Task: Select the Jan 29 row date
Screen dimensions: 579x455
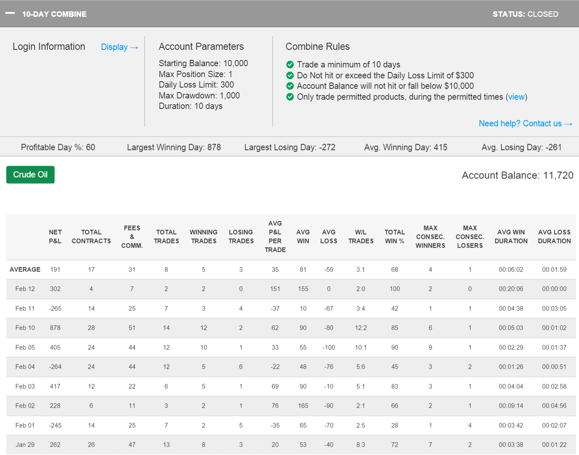Action: click(x=25, y=445)
